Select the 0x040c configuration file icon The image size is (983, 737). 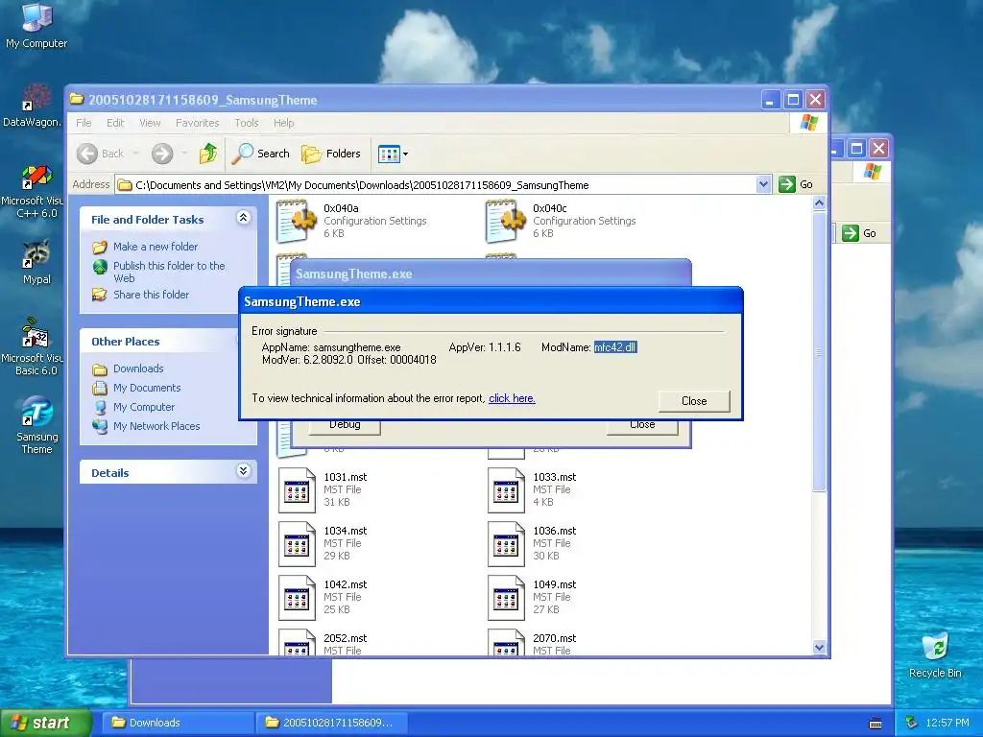[x=505, y=221]
